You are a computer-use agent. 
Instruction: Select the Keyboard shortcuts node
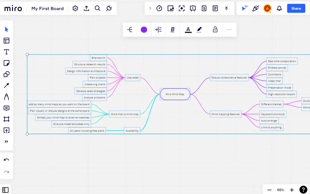pyautogui.click(x=273, y=114)
